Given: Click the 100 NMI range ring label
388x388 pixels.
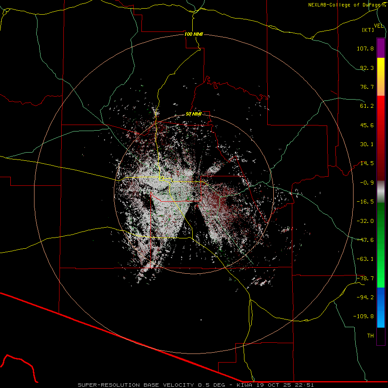Looking at the screenshot, I should (x=194, y=34).
